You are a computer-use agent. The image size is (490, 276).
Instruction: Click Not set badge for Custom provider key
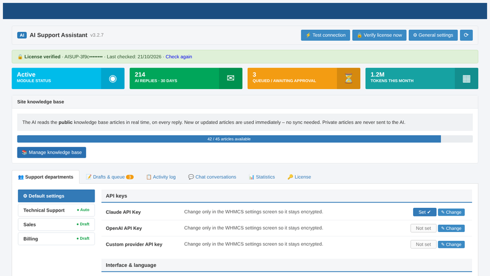[x=424, y=245]
